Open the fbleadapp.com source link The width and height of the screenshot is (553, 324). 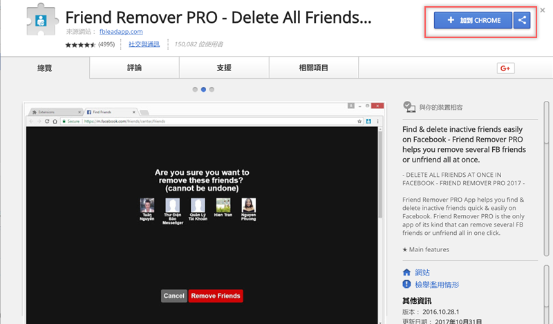click(121, 31)
